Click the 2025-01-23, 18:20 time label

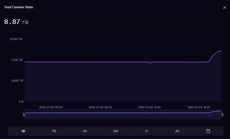pyautogui.click(x=199, y=107)
